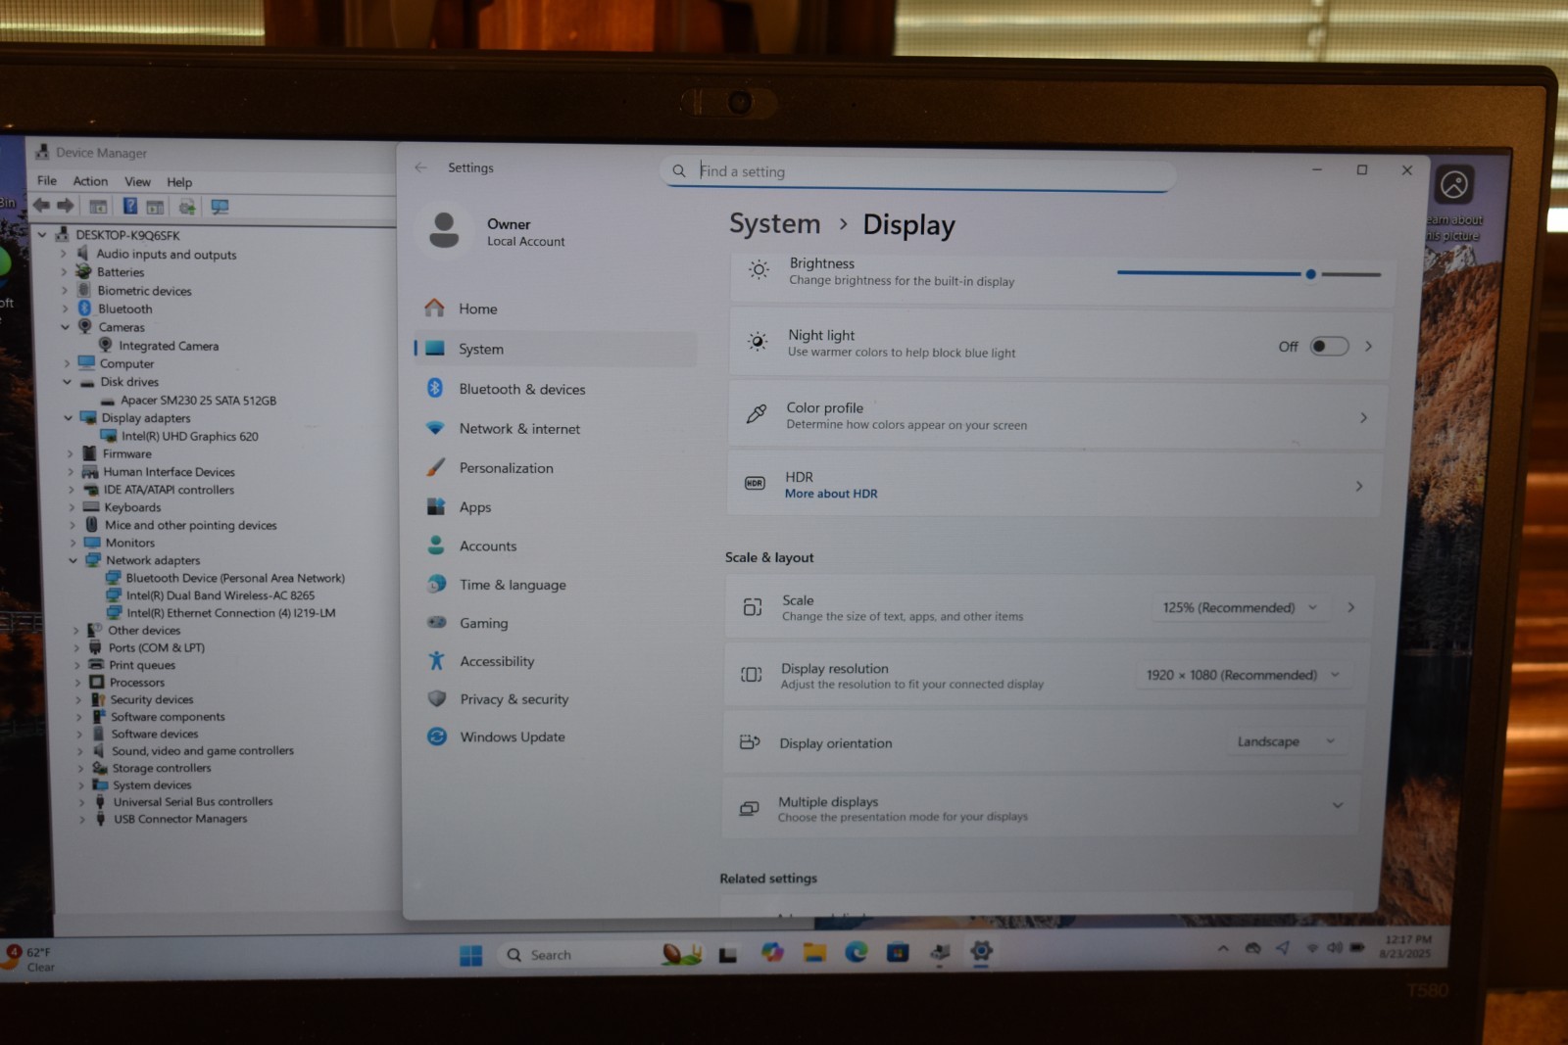
Task: Click the search magnifier icon in Settings
Action: pyautogui.click(x=679, y=170)
